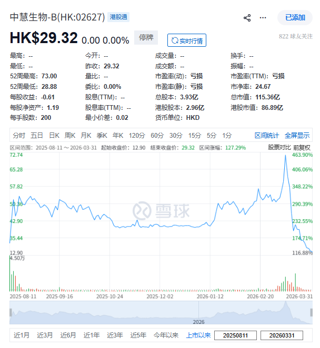This screenshot has height=348, width=320.
Task: Select the 周K chart tab
Action: point(70,135)
